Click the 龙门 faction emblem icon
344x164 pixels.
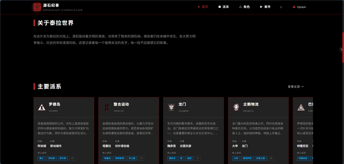171,107
